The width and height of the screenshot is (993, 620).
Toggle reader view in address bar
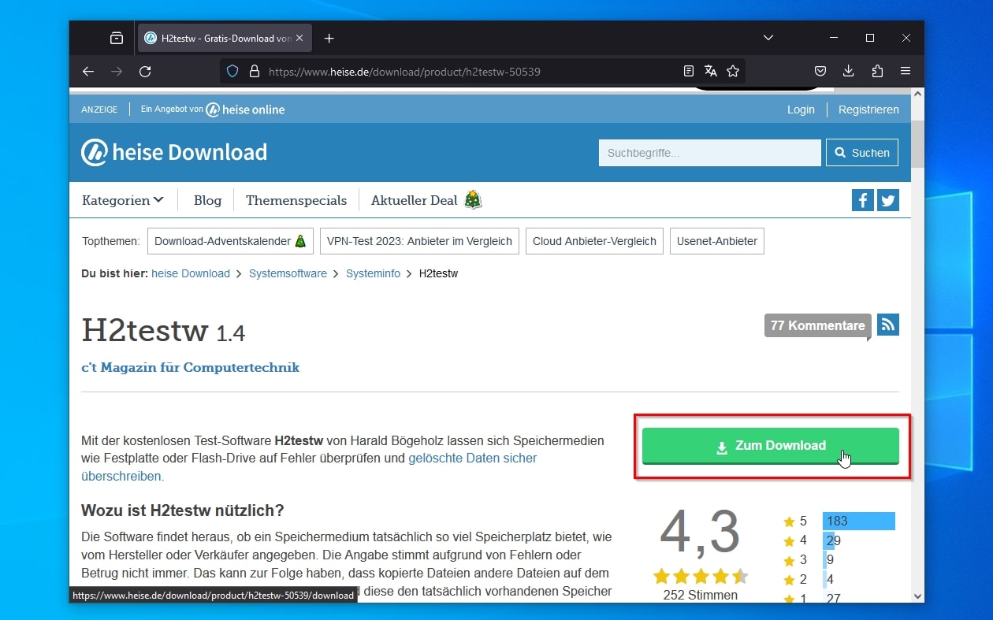coord(689,71)
